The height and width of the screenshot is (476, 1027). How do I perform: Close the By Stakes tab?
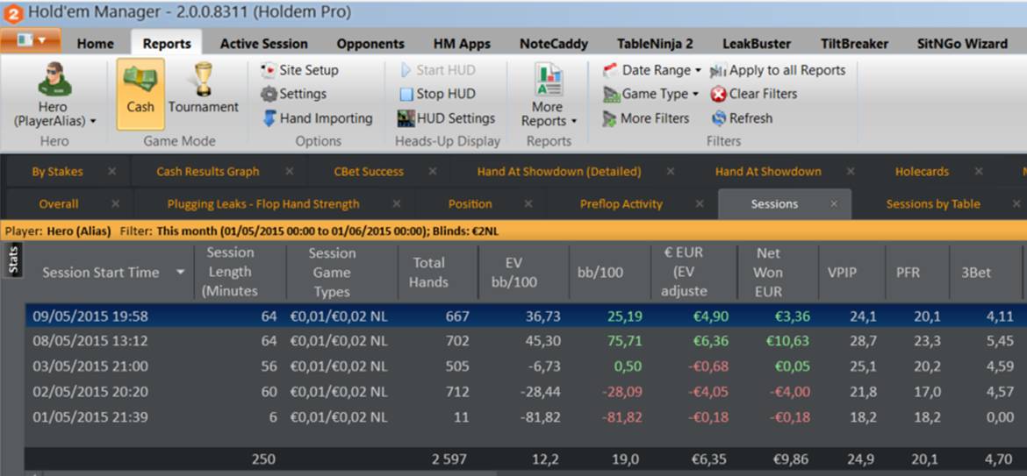[112, 171]
